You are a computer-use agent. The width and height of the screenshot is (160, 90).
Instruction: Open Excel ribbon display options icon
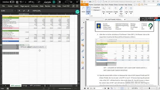(x=60, y=2)
